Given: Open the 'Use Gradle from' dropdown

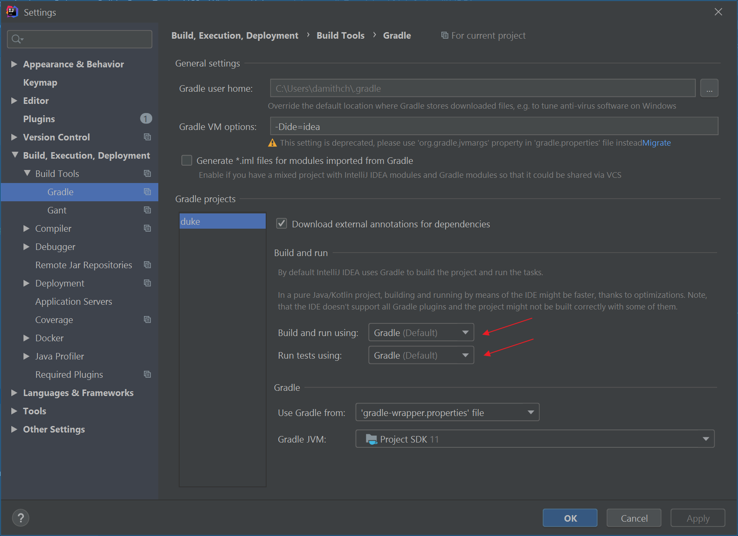Looking at the screenshot, I should click(x=447, y=412).
